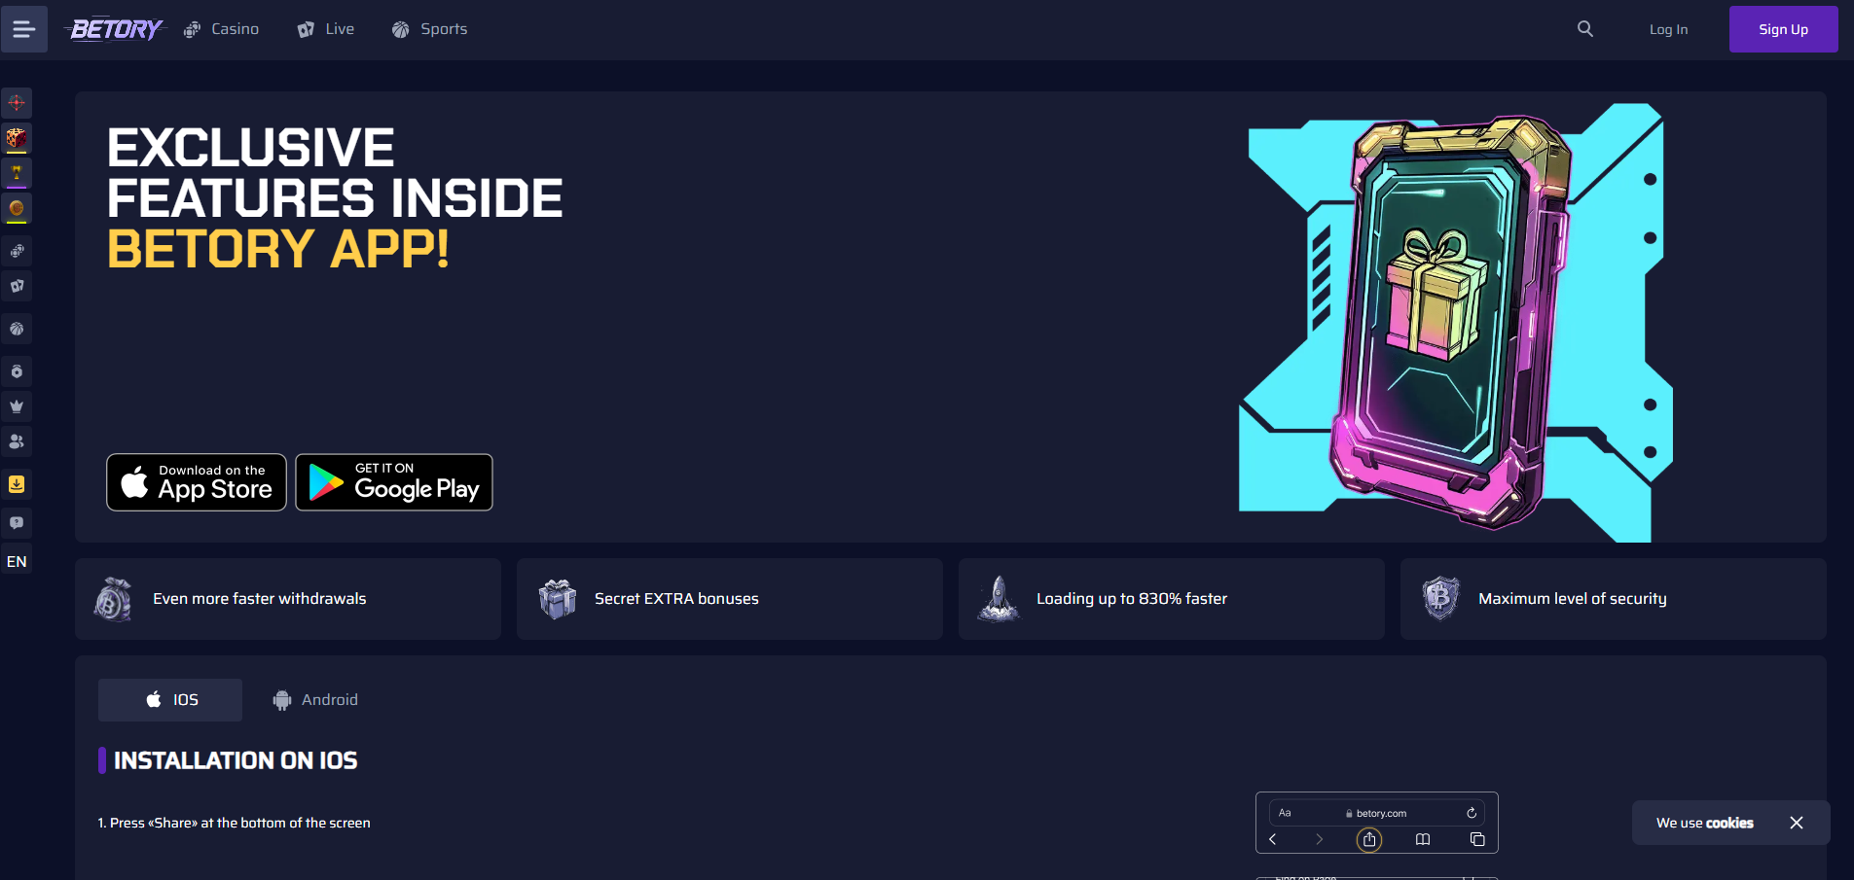Open the EN language selector
Image resolution: width=1854 pixels, height=880 pixels.
click(17, 561)
